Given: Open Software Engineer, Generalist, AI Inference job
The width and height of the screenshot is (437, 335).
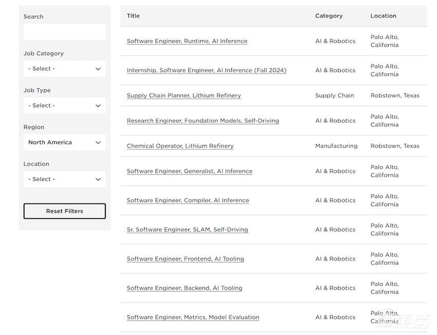Looking at the screenshot, I should pyautogui.click(x=189, y=171).
